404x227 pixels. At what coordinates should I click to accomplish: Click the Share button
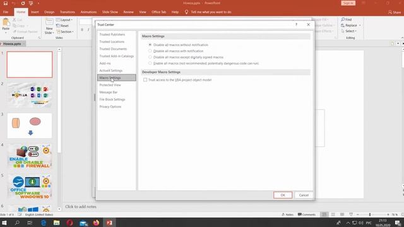click(x=395, y=12)
